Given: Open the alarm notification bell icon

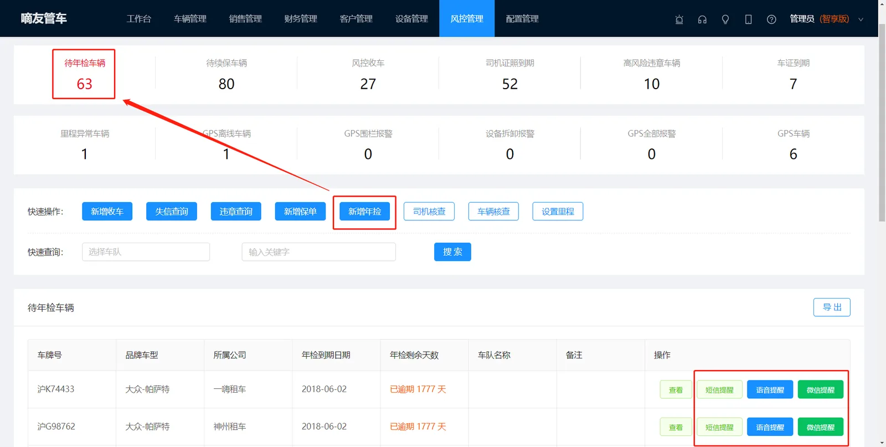Looking at the screenshot, I should [679, 19].
